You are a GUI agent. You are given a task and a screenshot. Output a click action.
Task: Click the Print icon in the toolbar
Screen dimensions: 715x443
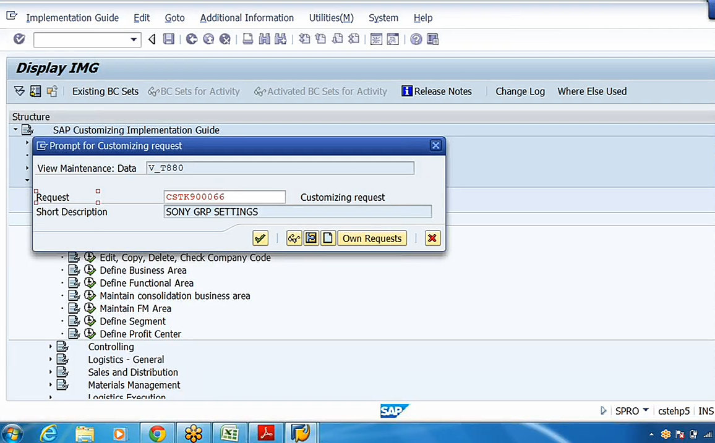click(x=247, y=39)
